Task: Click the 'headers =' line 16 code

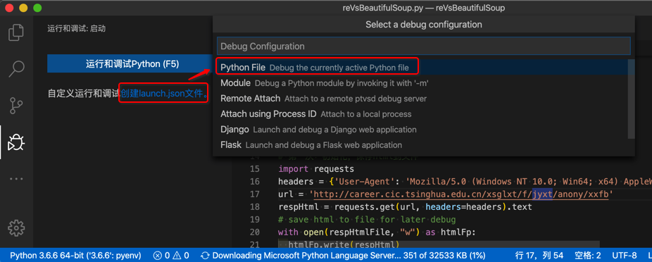Action: pos(465,182)
